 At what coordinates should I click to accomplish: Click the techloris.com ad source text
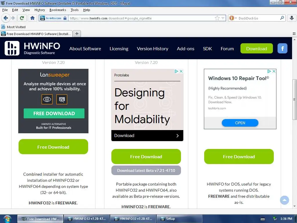(x=217, y=108)
